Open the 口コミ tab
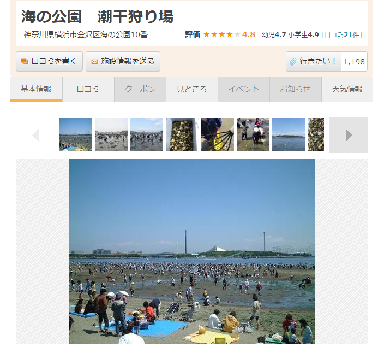Screen dimensions: 378x347 (88, 89)
